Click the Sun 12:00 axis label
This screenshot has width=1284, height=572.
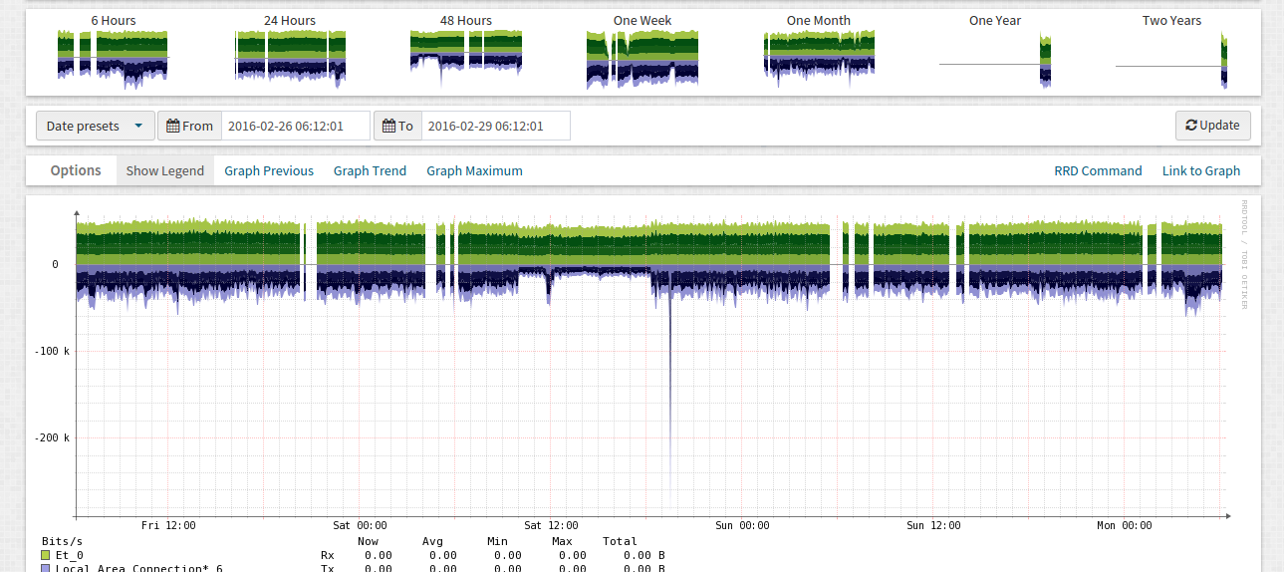tap(933, 525)
